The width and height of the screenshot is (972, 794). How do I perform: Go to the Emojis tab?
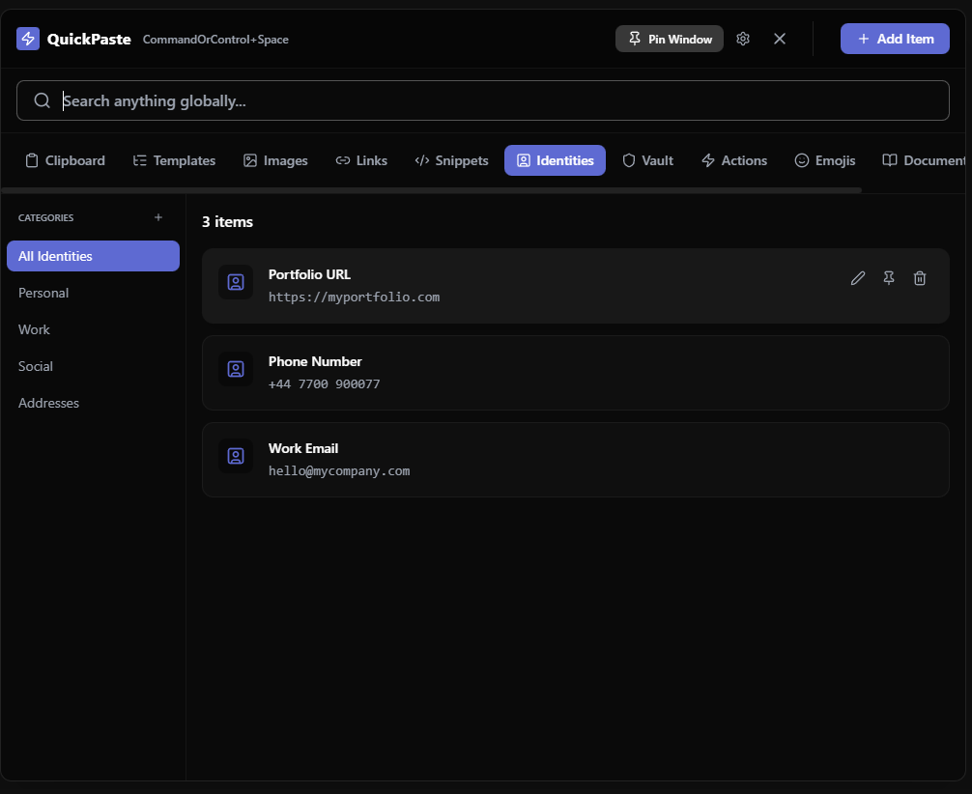pyautogui.click(x=825, y=160)
